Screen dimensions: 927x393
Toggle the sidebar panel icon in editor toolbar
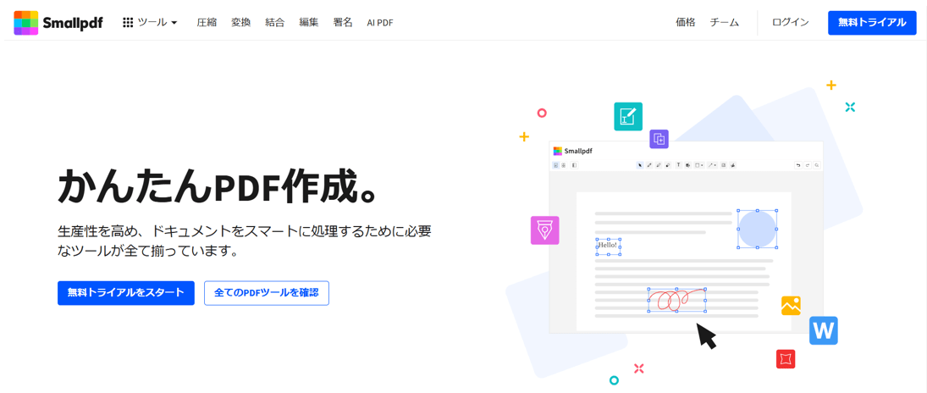pyautogui.click(x=574, y=165)
